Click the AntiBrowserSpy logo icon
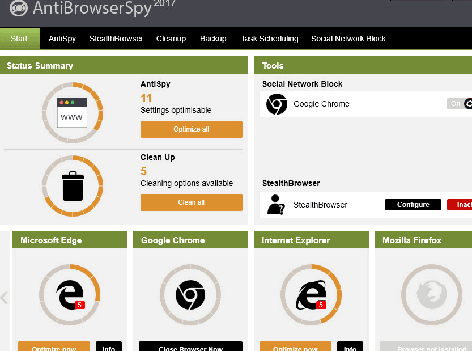472x351 pixels. click(x=18, y=8)
